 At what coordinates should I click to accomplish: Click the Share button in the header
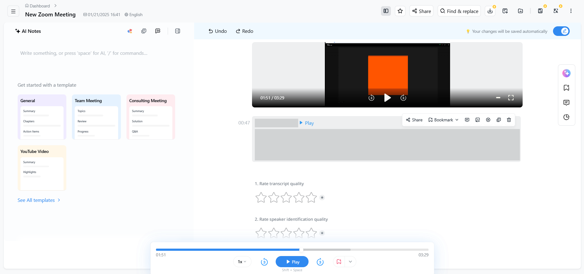coord(421,11)
